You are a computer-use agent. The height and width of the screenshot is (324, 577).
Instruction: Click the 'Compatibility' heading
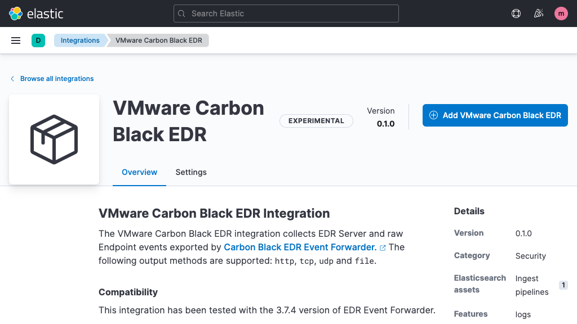click(x=128, y=292)
